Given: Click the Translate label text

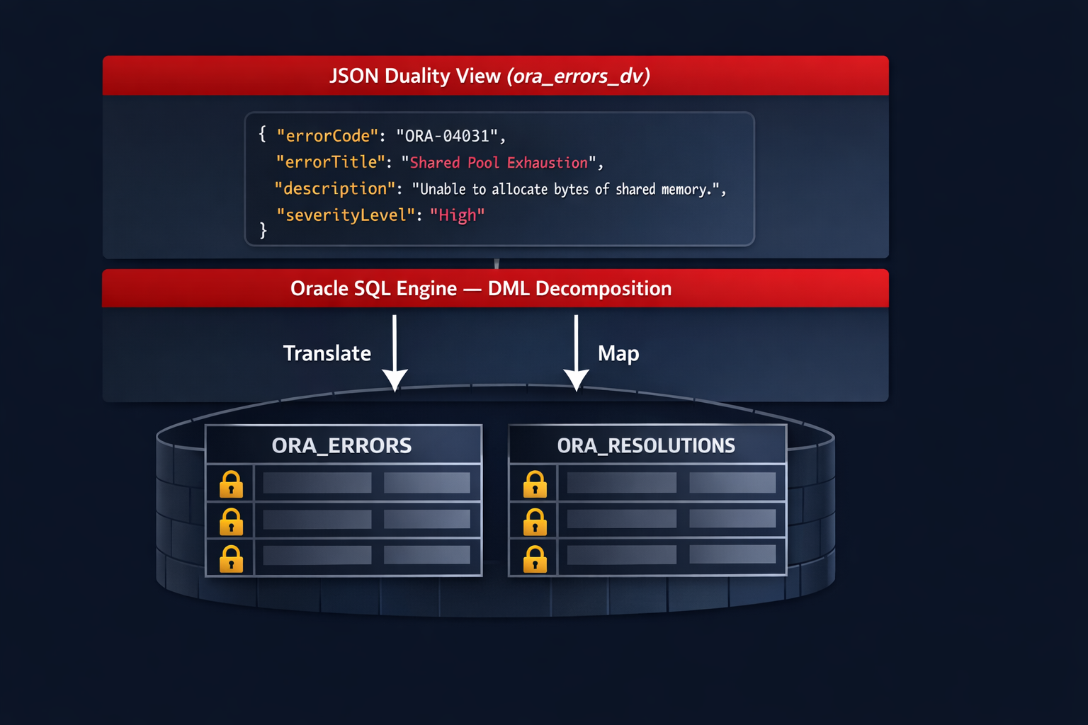Looking at the screenshot, I should 327,353.
